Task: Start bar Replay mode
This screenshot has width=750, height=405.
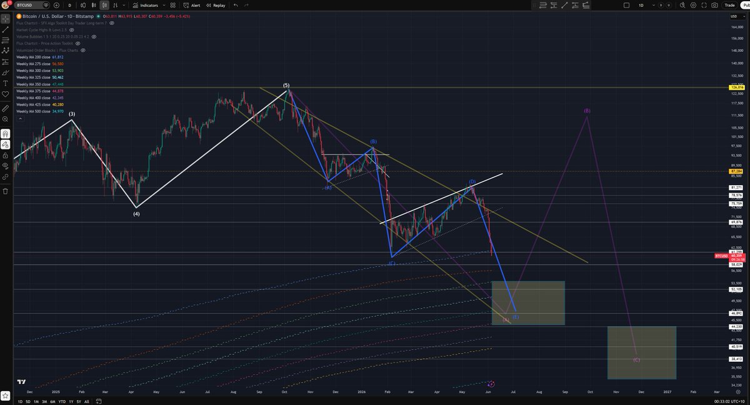Action: pos(216,5)
